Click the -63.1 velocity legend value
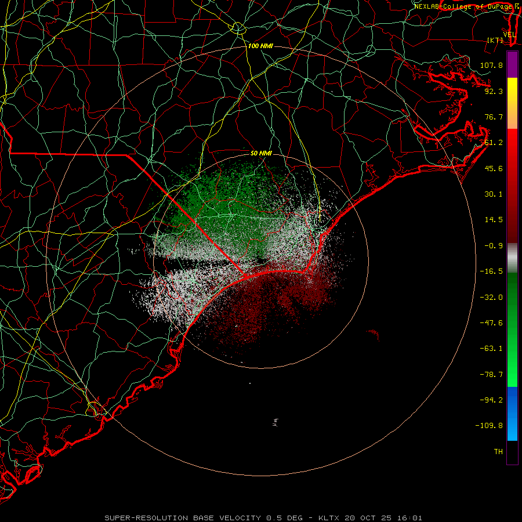This screenshot has height=522, width=522. [x=491, y=349]
